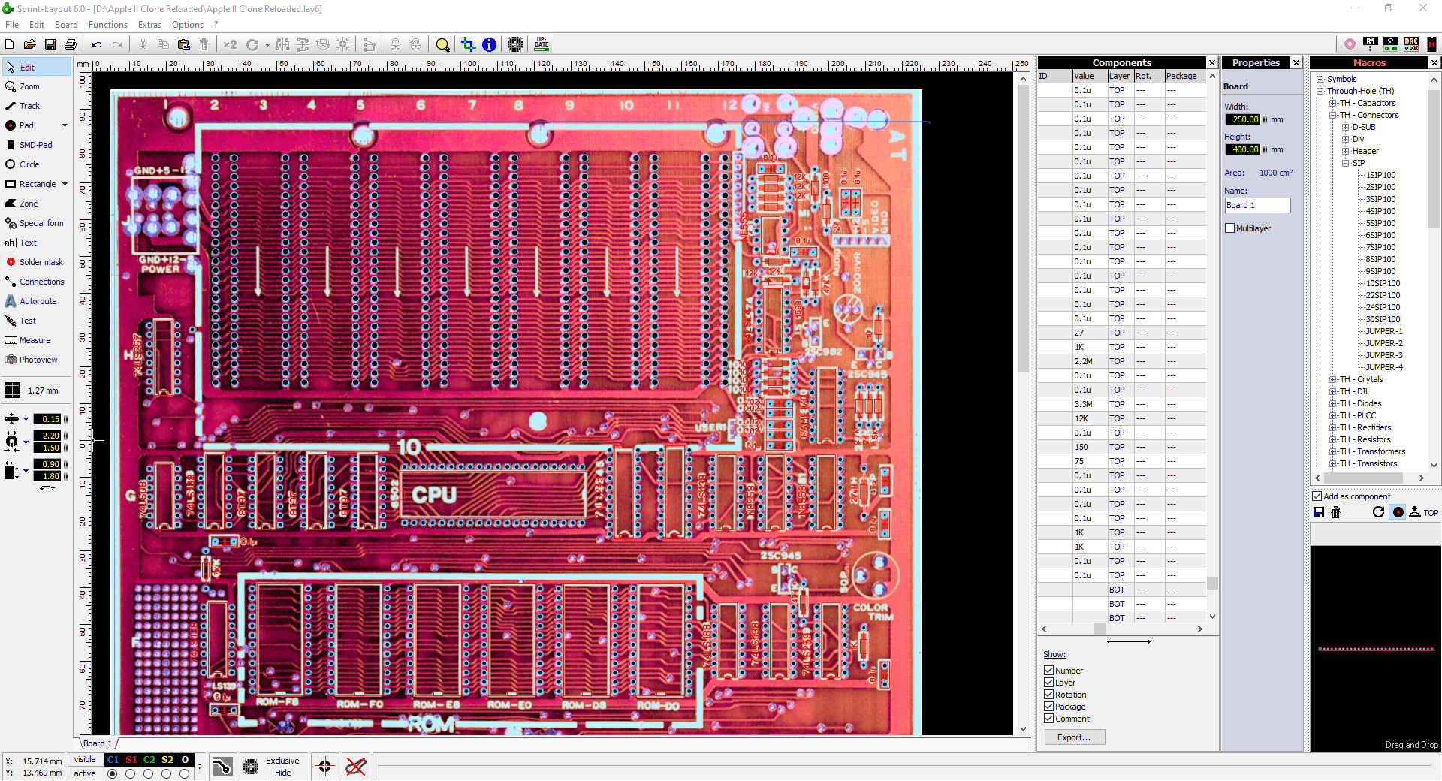Save the layout with the floppy icon
1442x781 pixels.
pyautogui.click(x=50, y=44)
